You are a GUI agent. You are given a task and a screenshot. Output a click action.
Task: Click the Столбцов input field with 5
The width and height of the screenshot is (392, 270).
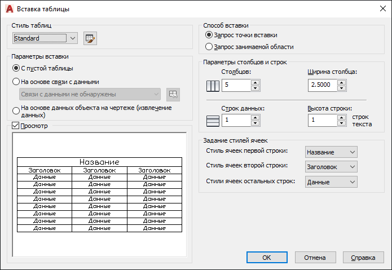pyautogui.click(x=236, y=86)
